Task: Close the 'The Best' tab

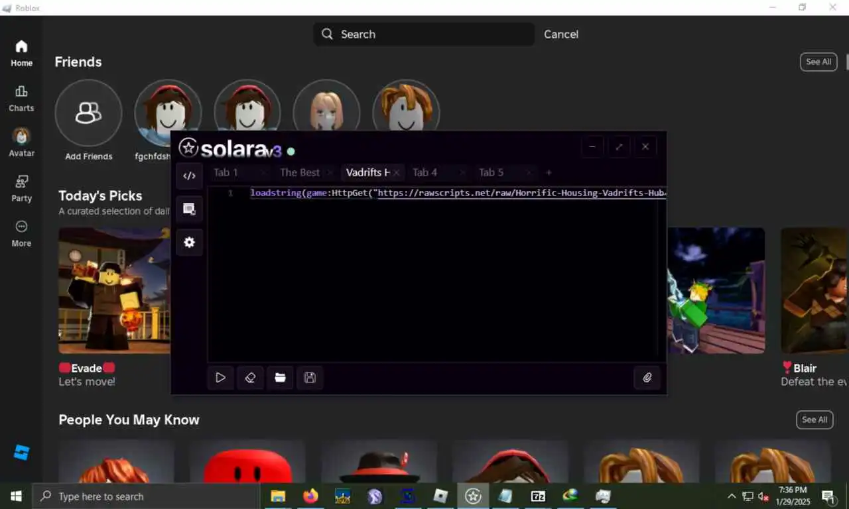Action: [330, 172]
